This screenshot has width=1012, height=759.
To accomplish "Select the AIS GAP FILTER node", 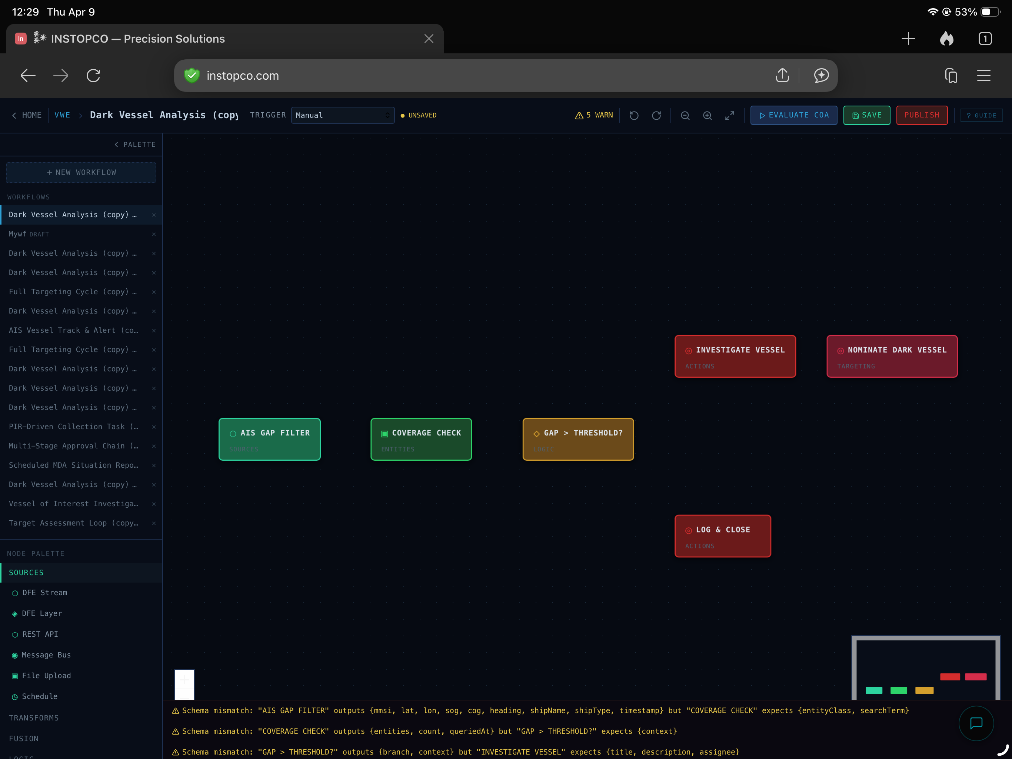I will tap(269, 440).
